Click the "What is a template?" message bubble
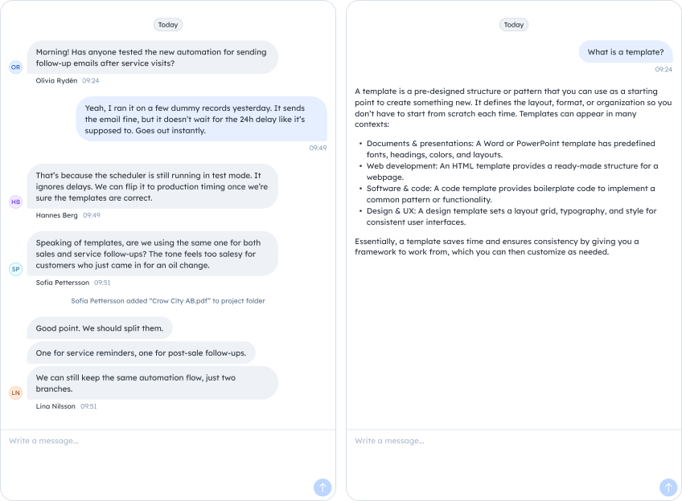 point(626,51)
